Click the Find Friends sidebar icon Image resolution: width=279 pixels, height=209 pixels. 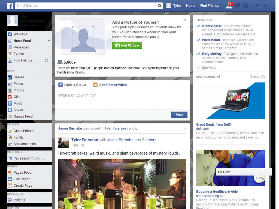coord(10,60)
